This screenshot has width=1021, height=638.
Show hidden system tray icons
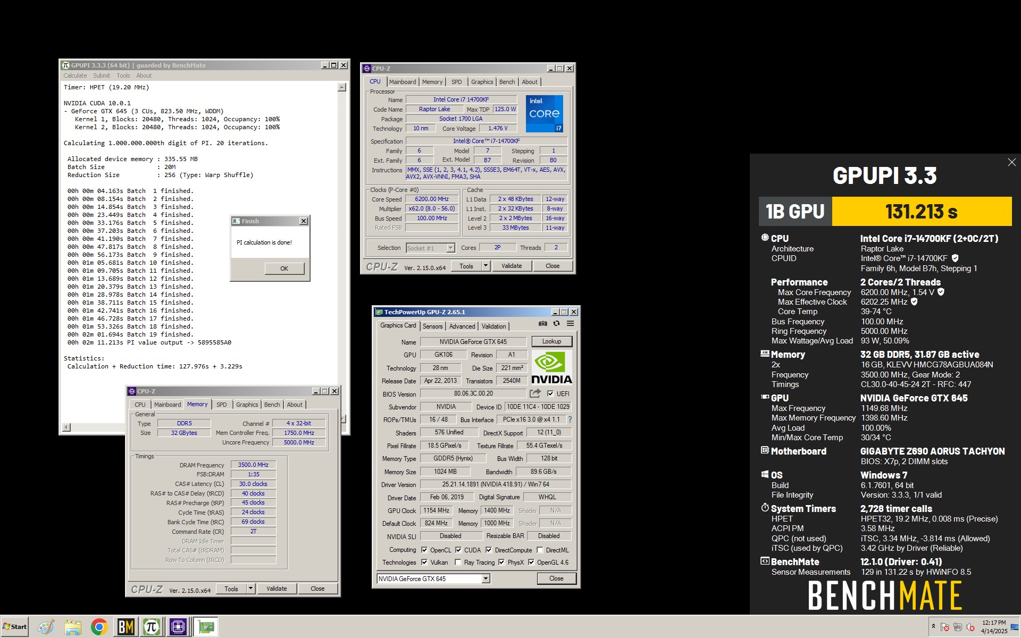(933, 626)
